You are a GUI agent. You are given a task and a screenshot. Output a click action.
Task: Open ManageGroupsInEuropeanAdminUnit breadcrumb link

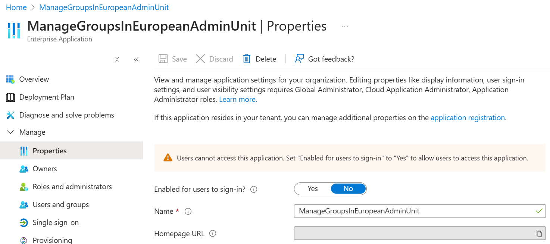click(104, 7)
